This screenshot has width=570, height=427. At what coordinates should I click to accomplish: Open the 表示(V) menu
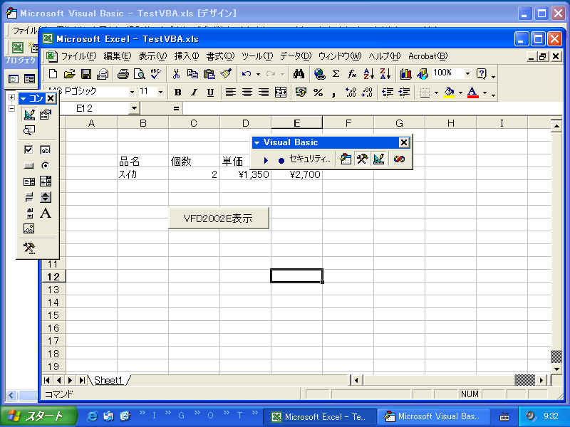(152, 56)
